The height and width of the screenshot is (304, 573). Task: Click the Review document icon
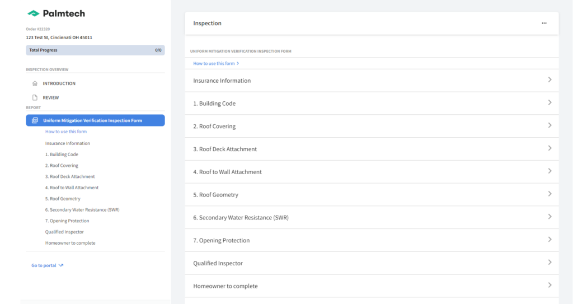click(x=35, y=97)
